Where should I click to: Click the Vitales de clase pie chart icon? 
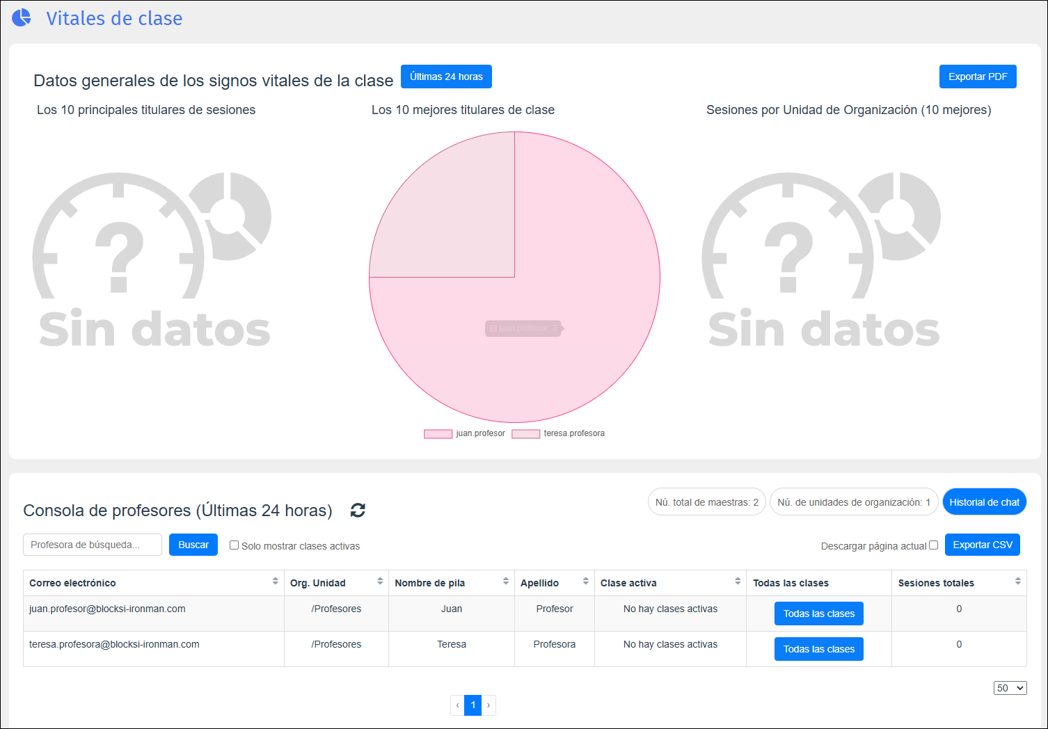pos(22,17)
